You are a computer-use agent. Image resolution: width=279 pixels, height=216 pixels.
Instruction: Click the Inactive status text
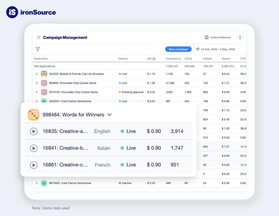pos(127,183)
